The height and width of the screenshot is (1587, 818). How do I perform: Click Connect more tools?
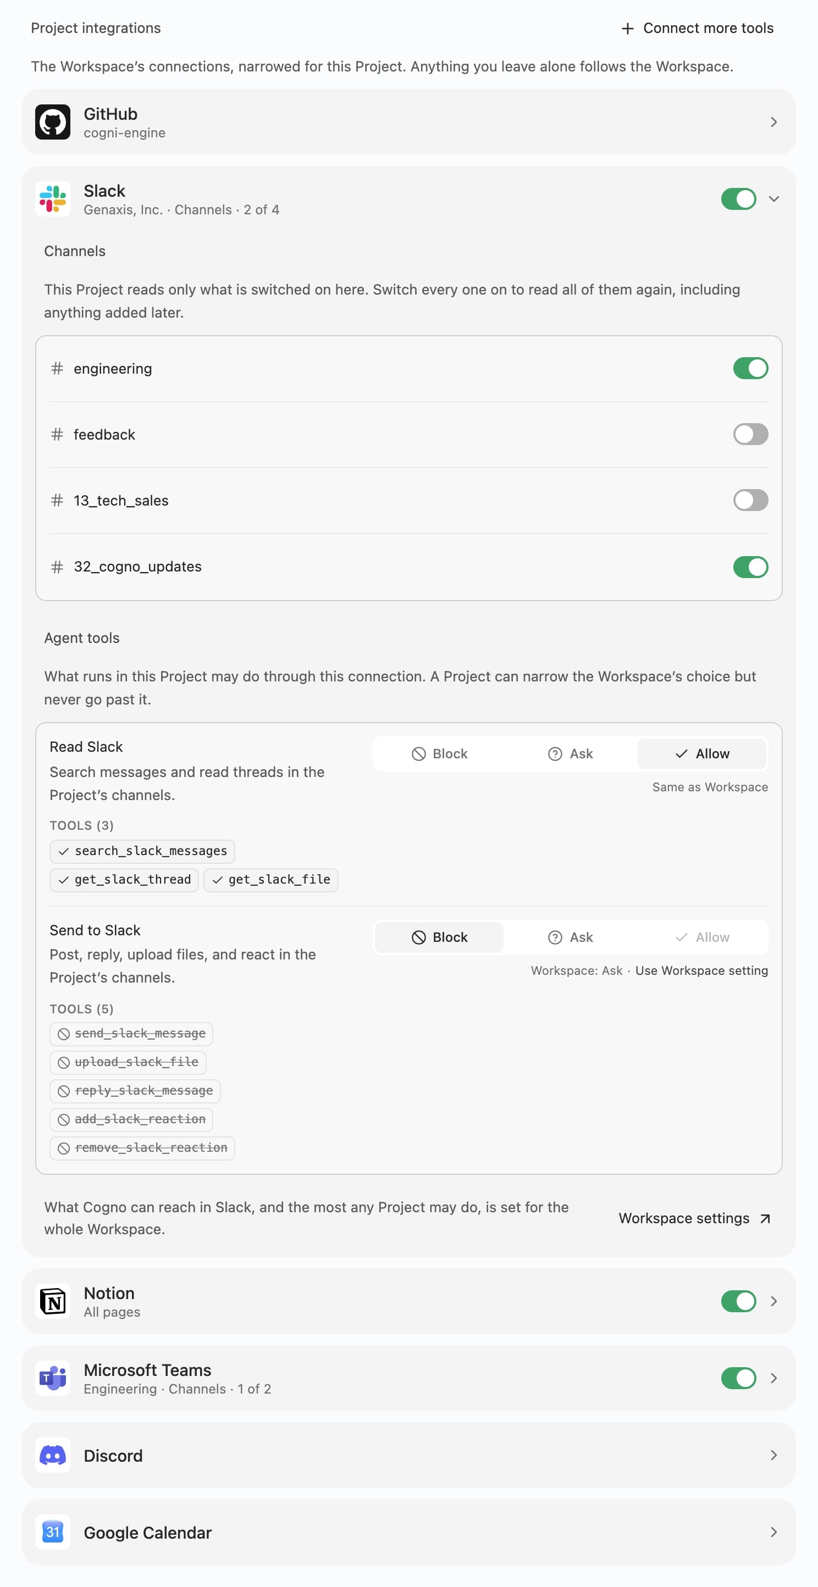pyautogui.click(x=697, y=29)
